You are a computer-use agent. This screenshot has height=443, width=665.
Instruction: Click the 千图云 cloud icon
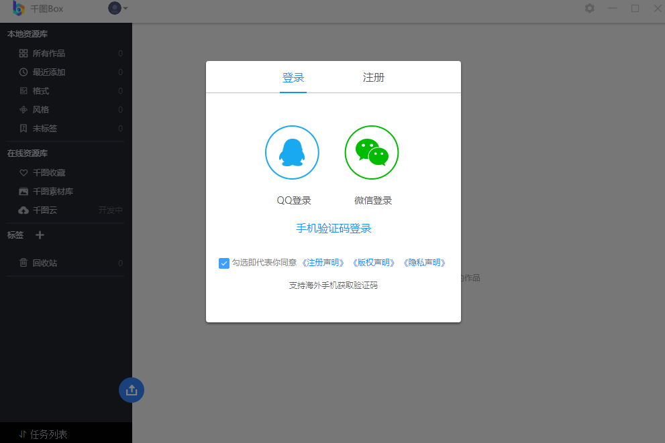(x=23, y=210)
